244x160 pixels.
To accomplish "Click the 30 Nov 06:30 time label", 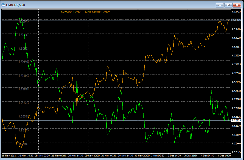I will 109,156.
